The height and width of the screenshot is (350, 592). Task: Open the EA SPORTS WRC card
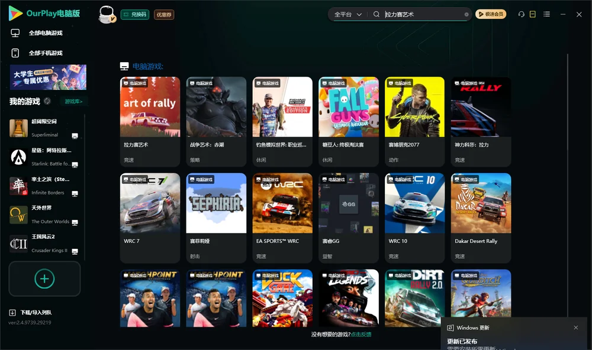coord(282,218)
